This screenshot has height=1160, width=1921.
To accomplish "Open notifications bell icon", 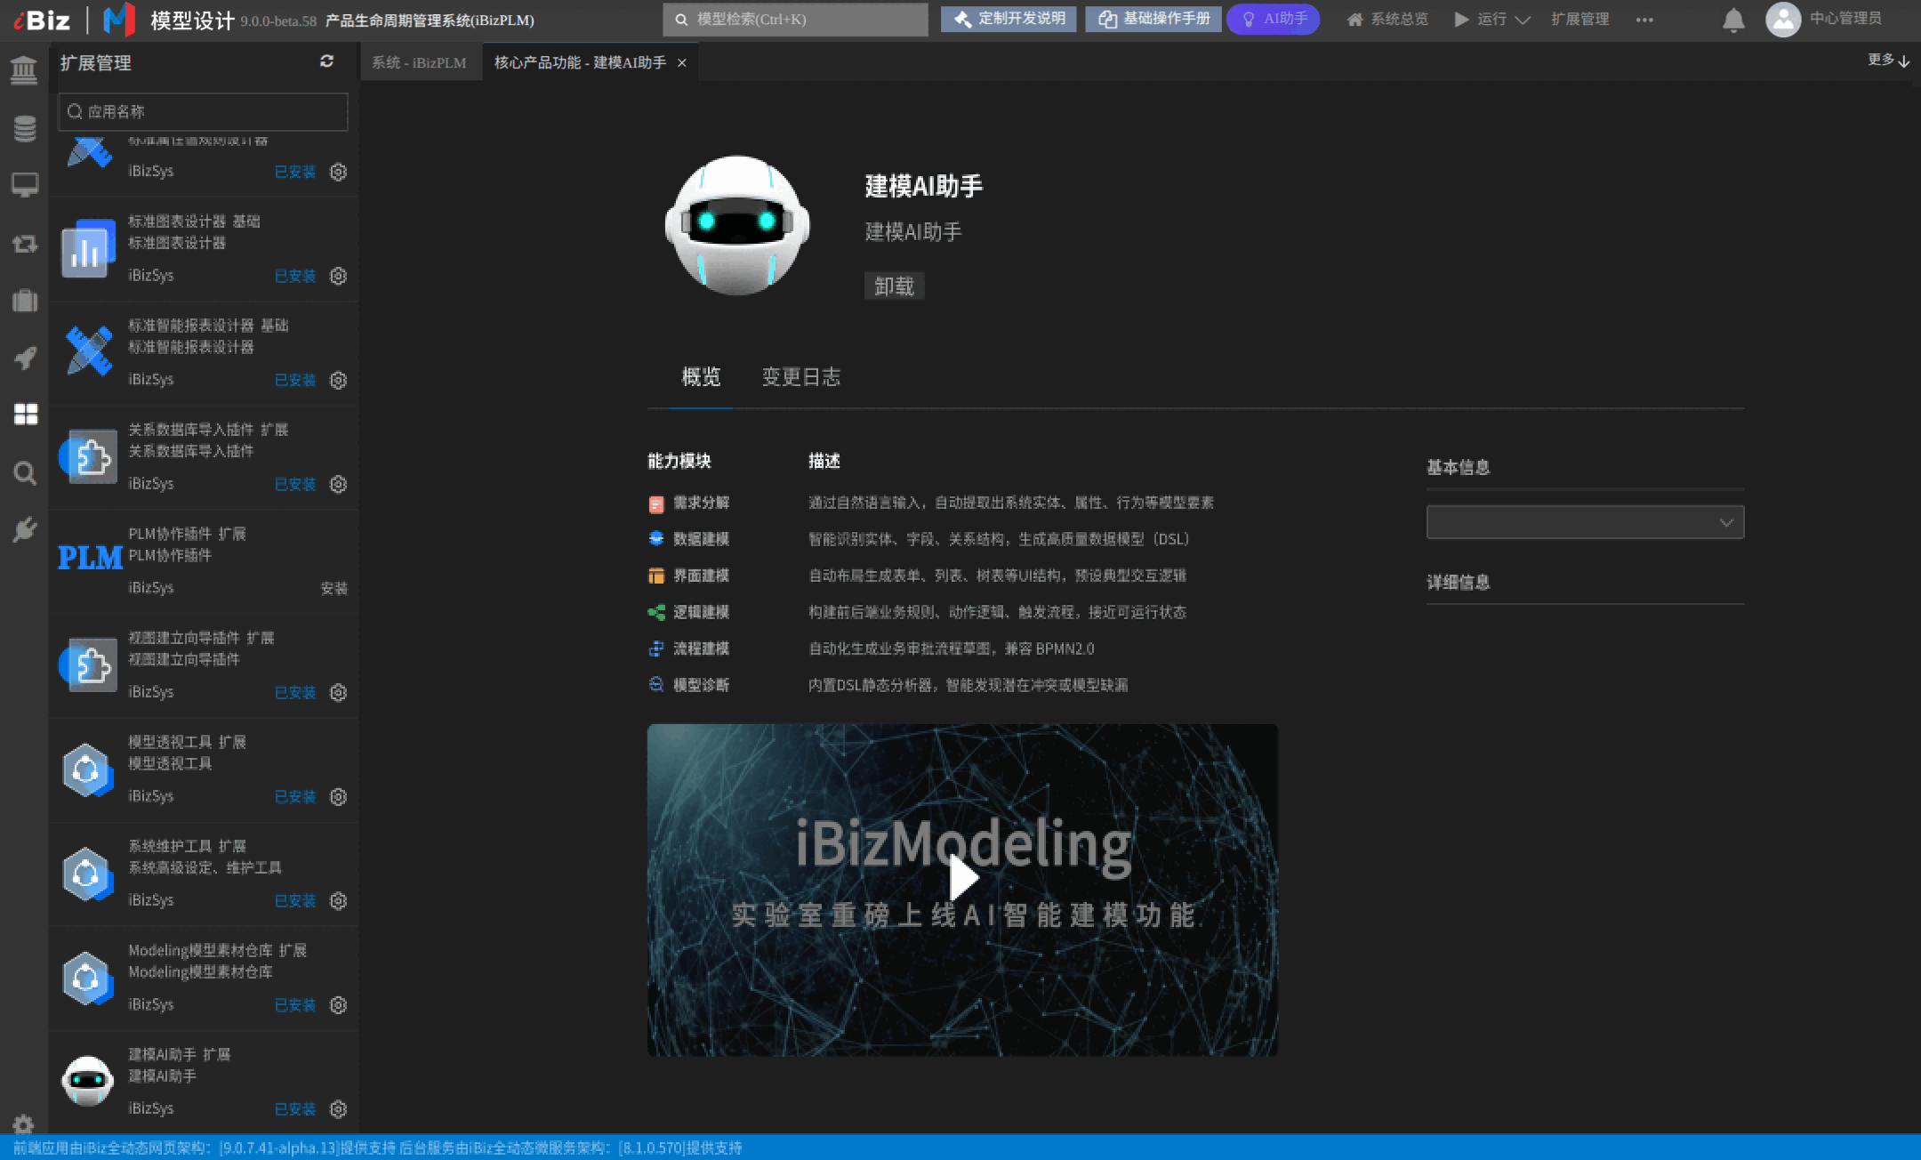I will tap(1732, 20).
